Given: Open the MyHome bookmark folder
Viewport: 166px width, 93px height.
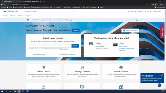Looking at the screenshot, I should (27, 7).
